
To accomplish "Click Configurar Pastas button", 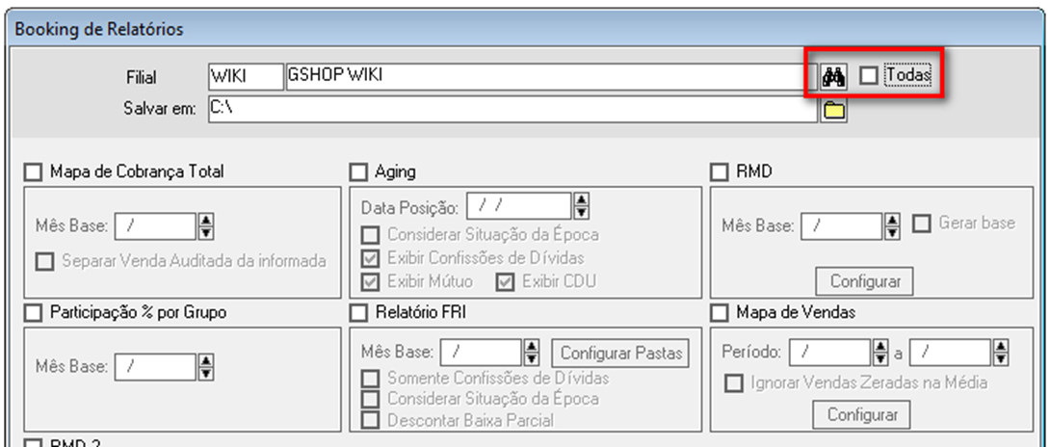I will (620, 354).
